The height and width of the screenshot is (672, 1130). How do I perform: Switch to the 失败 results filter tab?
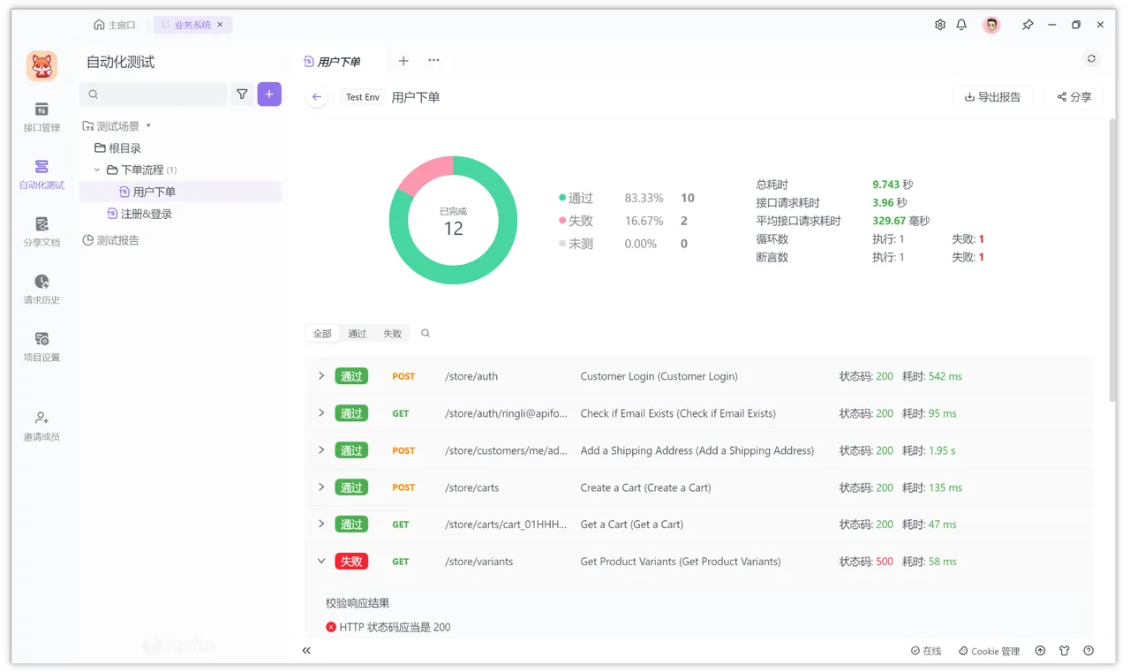click(x=392, y=334)
